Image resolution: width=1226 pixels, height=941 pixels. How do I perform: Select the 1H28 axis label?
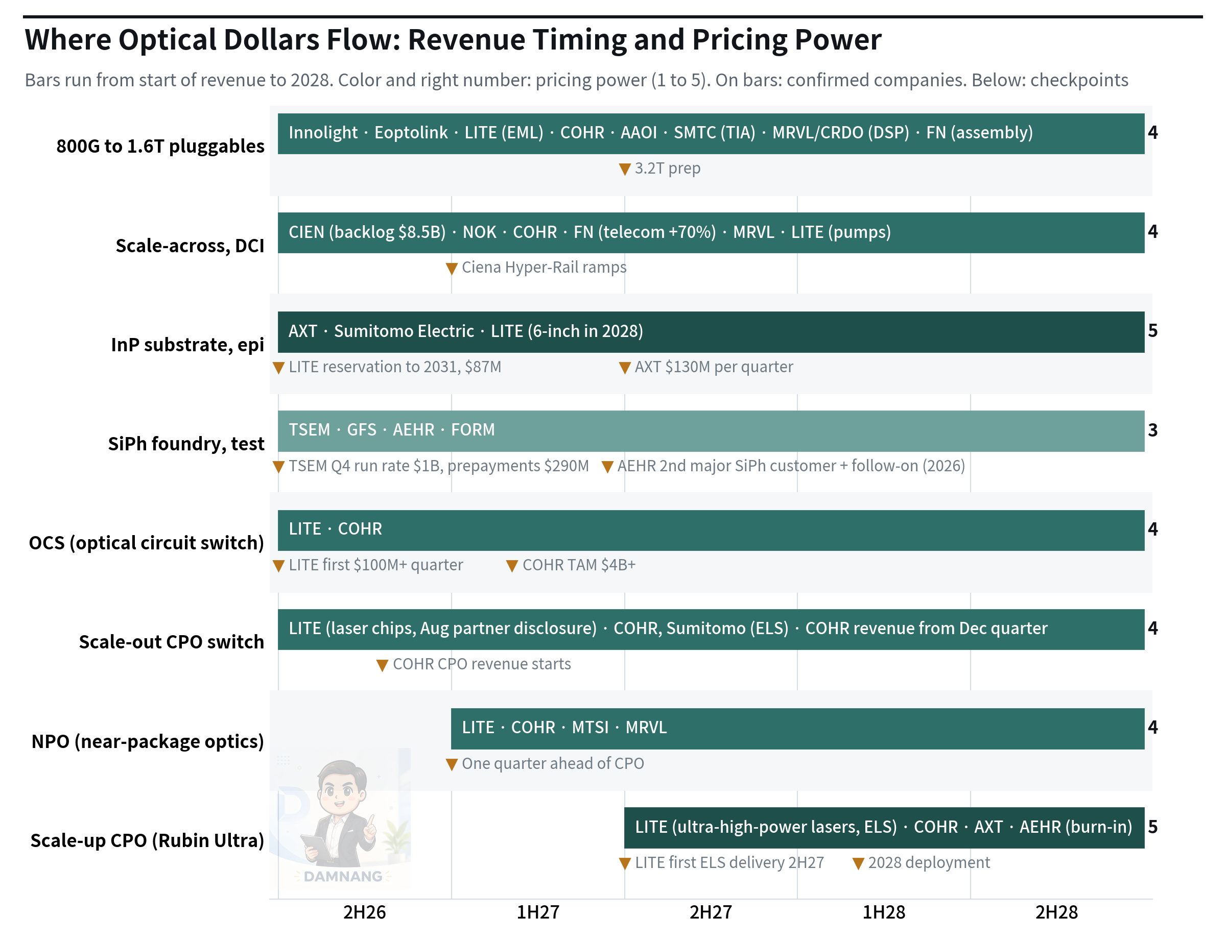click(884, 912)
